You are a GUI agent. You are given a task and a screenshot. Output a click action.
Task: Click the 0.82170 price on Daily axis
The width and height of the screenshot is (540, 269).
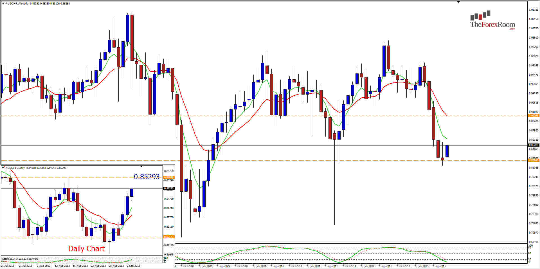click(x=169, y=245)
